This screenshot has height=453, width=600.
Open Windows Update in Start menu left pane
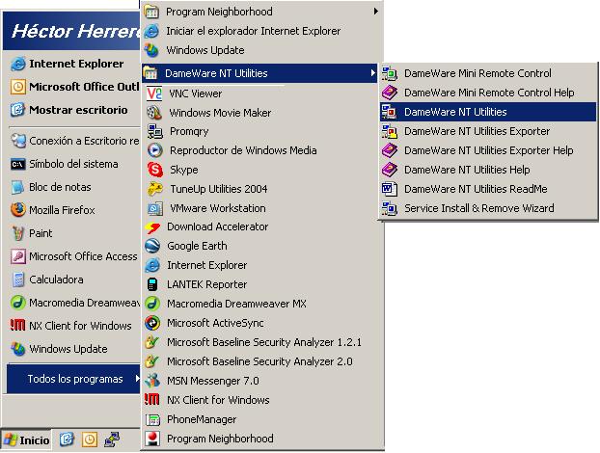73,349
